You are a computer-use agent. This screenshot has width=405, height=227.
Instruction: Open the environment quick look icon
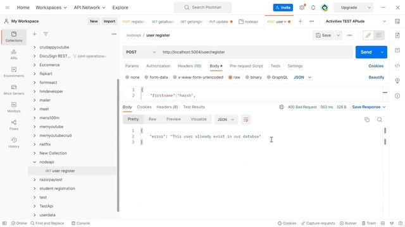[397, 21]
